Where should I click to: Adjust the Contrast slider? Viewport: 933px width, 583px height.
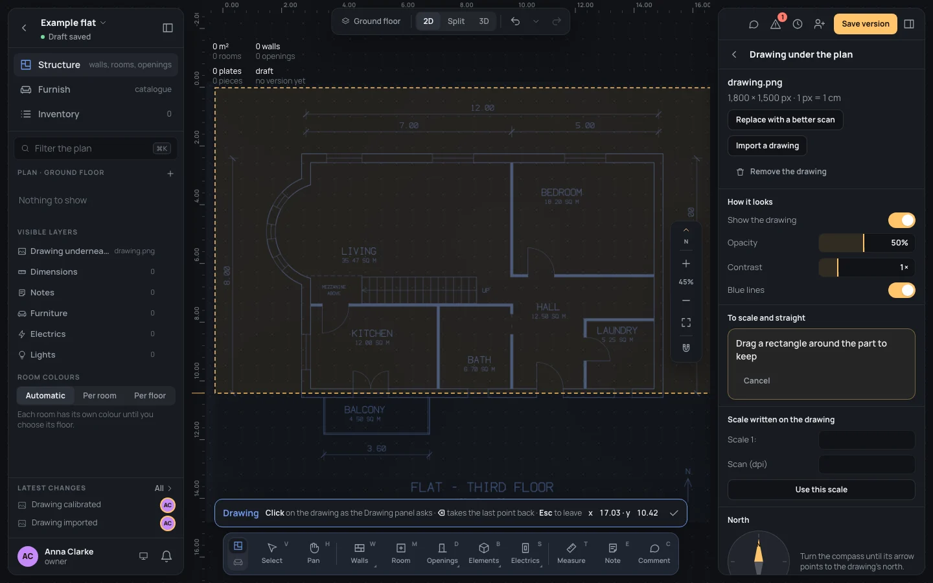867,268
